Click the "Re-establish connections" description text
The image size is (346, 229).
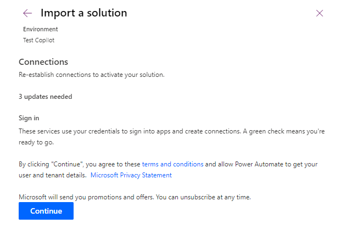click(91, 75)
